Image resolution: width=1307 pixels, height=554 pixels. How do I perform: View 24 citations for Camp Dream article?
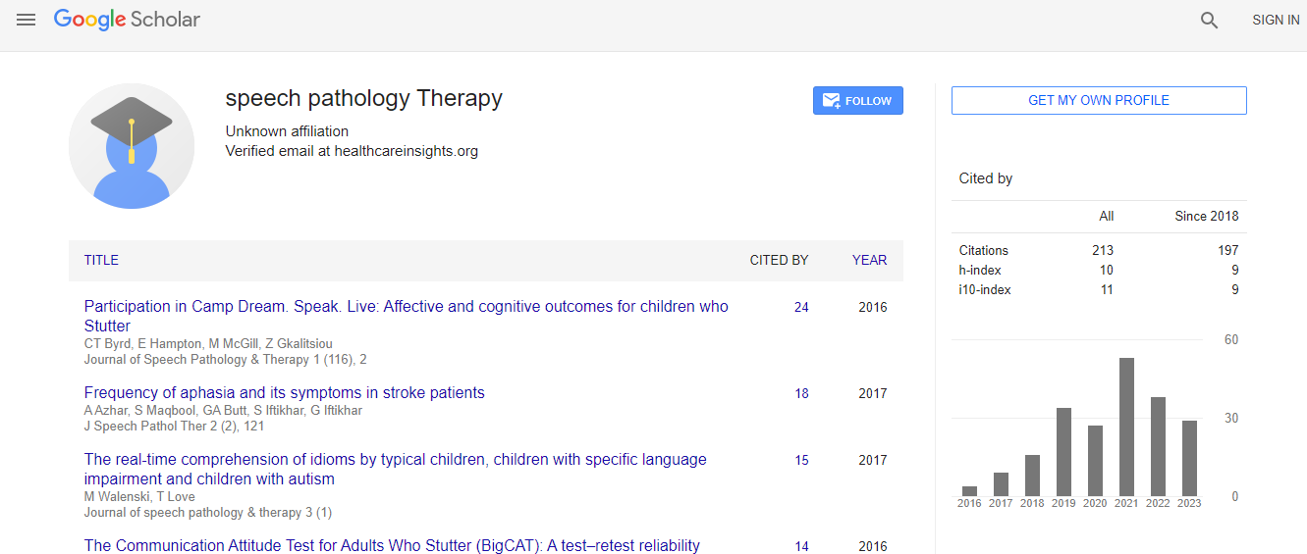tap(801, 308)
